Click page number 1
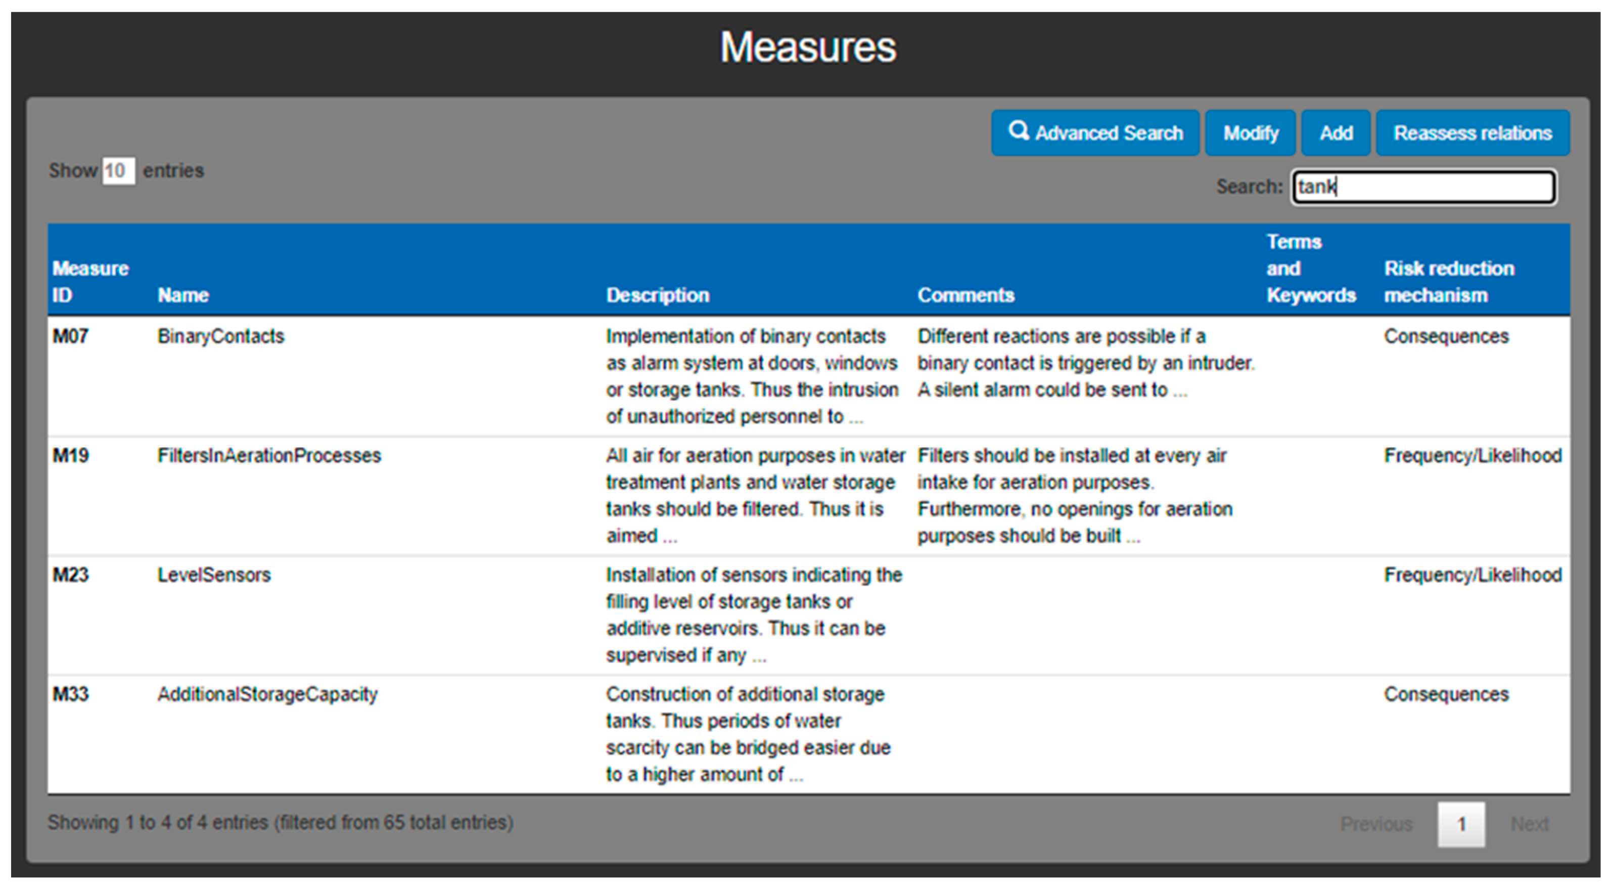 click(1461, 824)
